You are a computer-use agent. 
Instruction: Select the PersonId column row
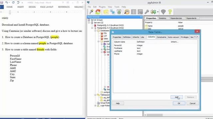[155, 45]
